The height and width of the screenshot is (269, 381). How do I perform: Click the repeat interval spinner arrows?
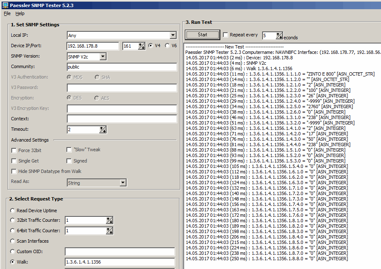click(x=280, y=36)
